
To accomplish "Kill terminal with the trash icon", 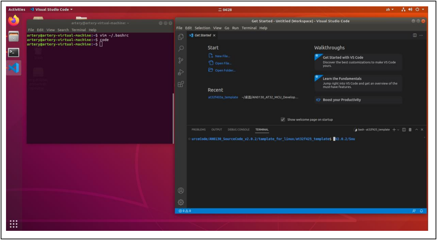I will [x=410, y=130].
